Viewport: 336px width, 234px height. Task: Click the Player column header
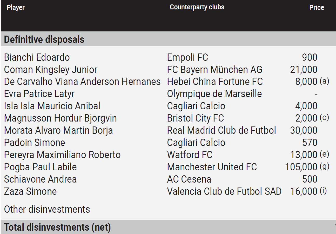16,8
